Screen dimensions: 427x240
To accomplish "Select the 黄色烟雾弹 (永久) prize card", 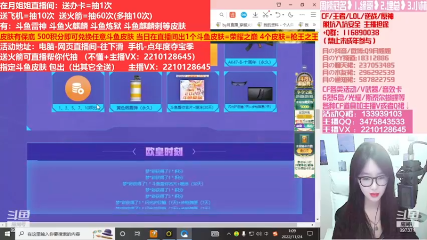I will coord(136,92).
